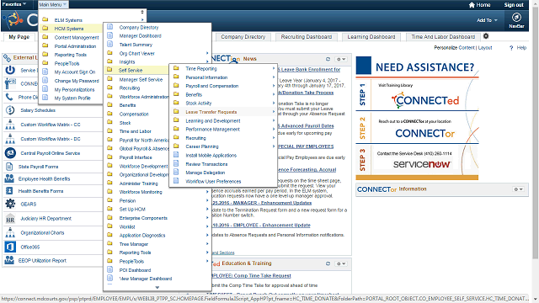The image size is (539, 303).
Task: Click the Sign out link
Action: 514,5
